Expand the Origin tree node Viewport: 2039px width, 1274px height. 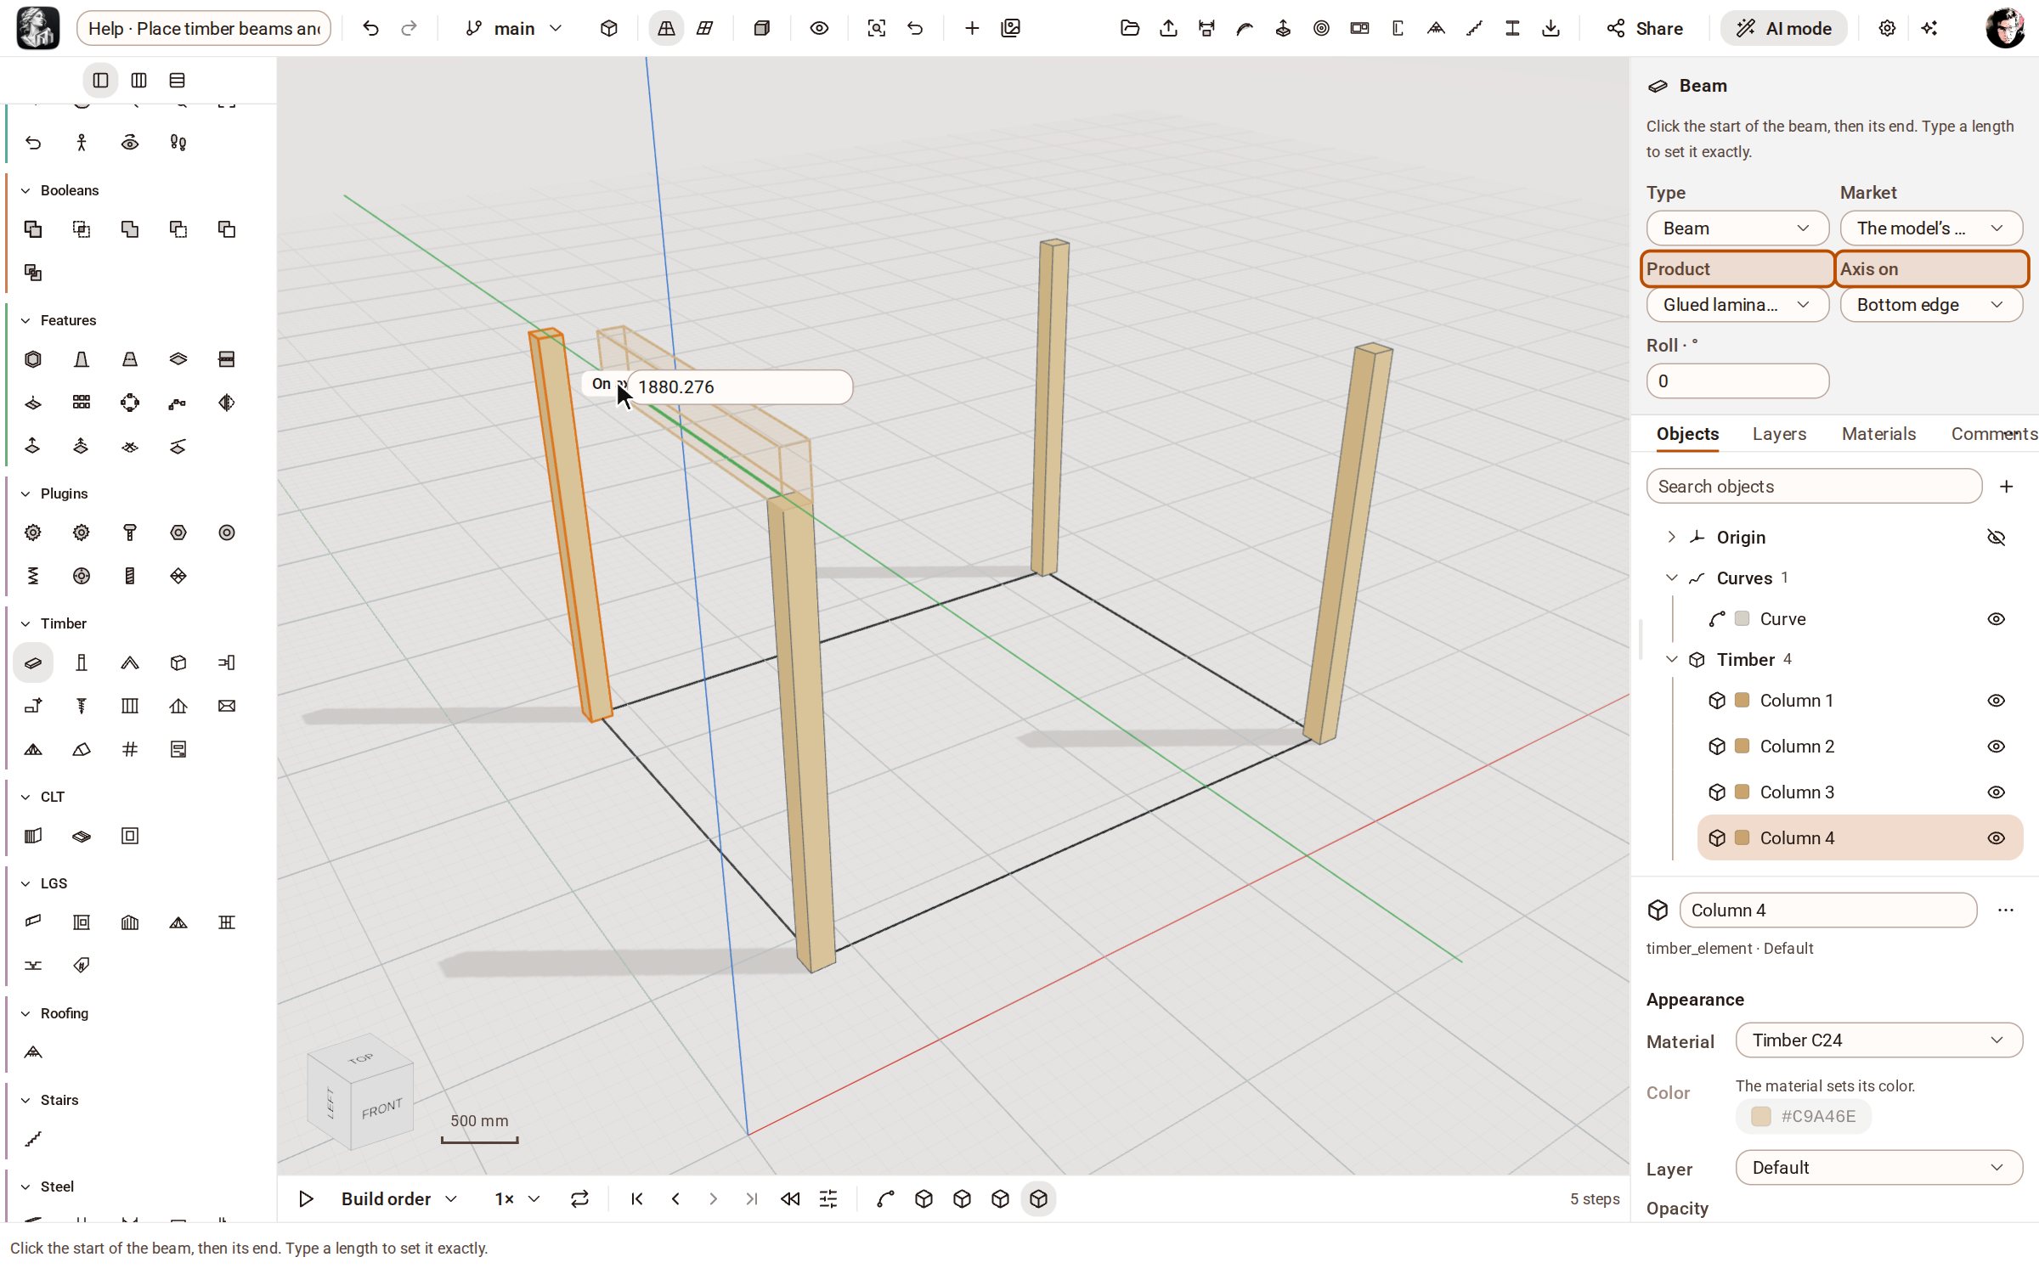coord(1671,538)
